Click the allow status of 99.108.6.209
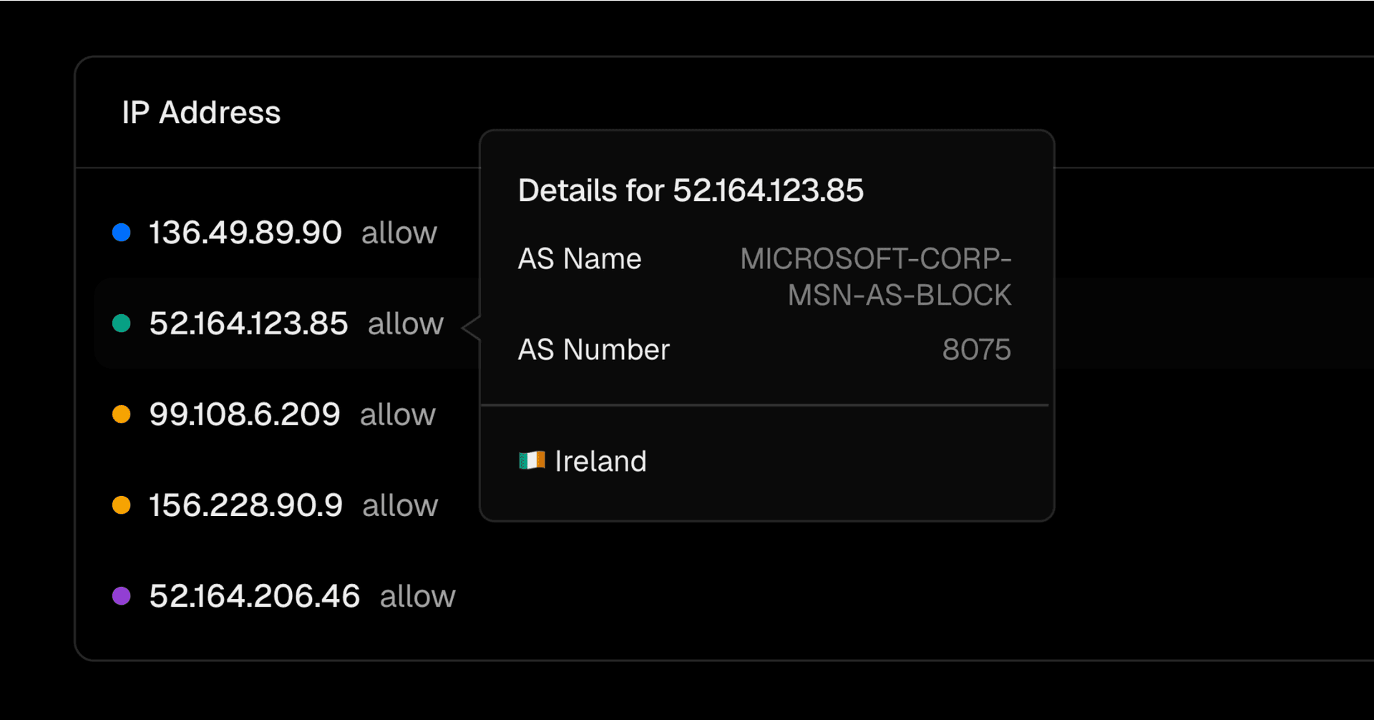The width and height of the screenshot is (1374, 720). pyautogui.click(x=397, y=415)
